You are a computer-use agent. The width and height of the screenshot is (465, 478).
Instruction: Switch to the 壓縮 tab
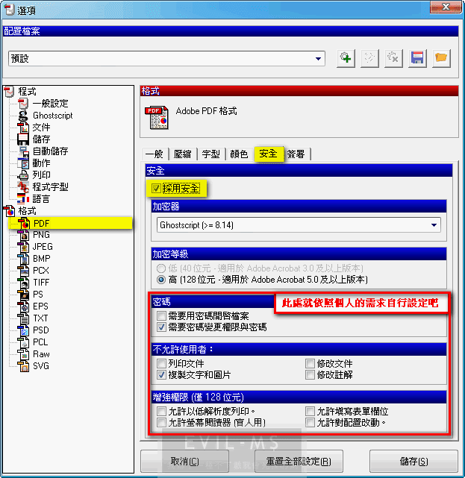(182, 154)
